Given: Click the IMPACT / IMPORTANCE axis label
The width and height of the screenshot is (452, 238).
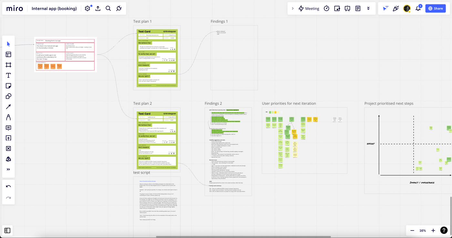Looking at the screenshot, I should (422, 183).
